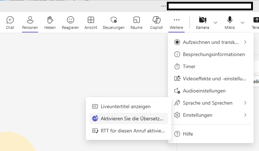Open Sprache und Sprechen submenu
The width and height of the screenshot is (259, 151).
(x=211, y=103)
